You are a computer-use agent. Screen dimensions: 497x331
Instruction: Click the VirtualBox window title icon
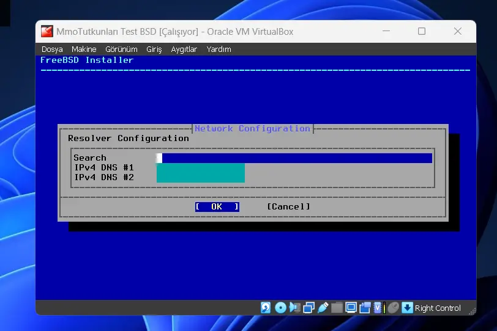tap(47, 31)
